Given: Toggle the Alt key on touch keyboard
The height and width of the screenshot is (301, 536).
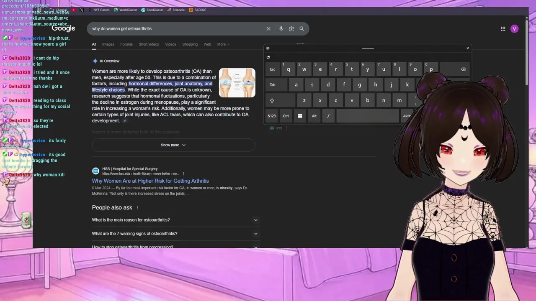Looking at the screenshot, I should [x=314, y=116].
